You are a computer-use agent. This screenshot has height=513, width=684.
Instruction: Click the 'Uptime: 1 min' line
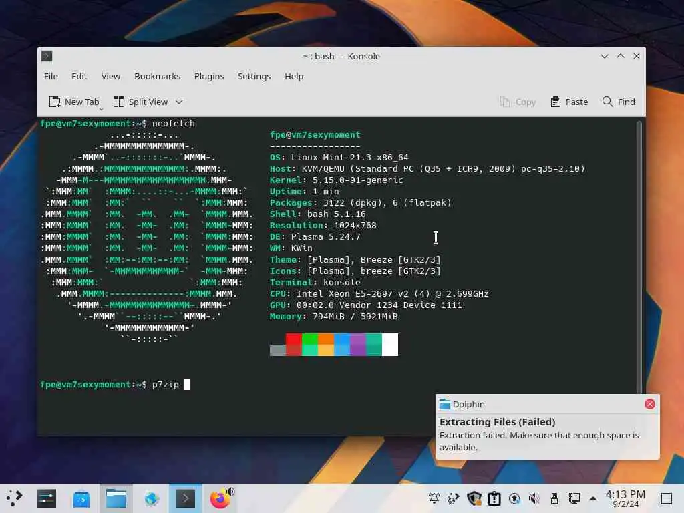click(x=304, y=192)
